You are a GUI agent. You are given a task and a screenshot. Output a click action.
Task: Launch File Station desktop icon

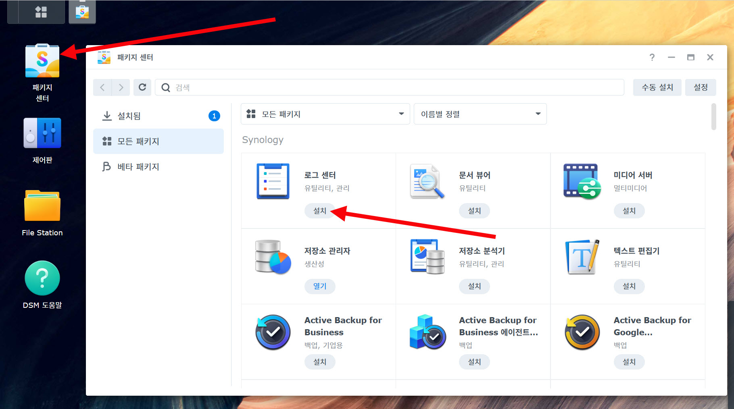(42, 206)
